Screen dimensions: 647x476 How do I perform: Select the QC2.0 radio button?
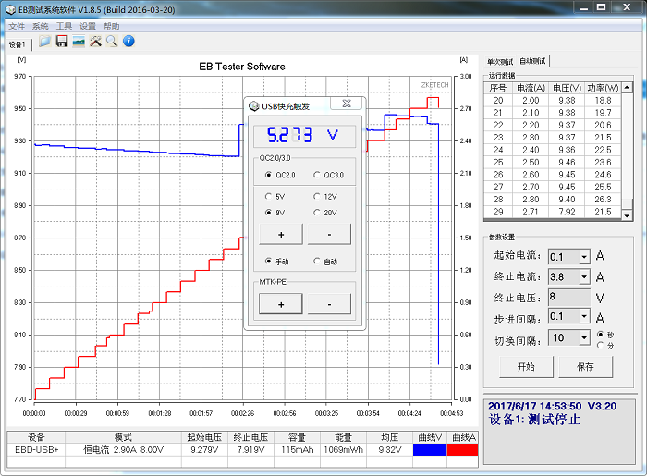point(268,175)
